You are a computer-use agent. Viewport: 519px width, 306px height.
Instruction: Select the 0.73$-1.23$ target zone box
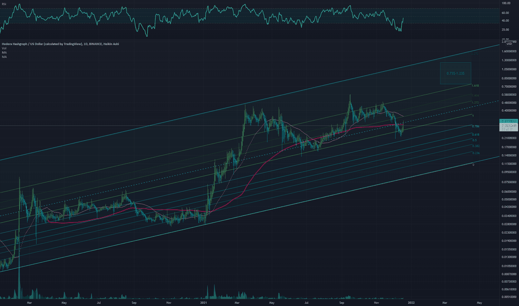(456, 73)
